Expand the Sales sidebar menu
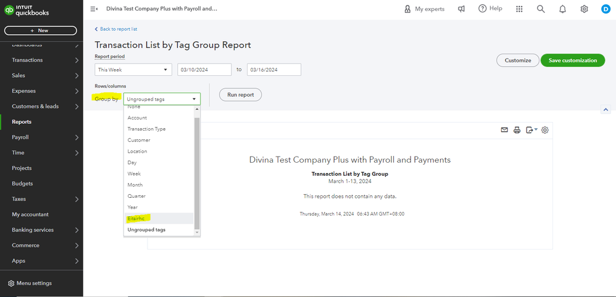 point(41,75)
